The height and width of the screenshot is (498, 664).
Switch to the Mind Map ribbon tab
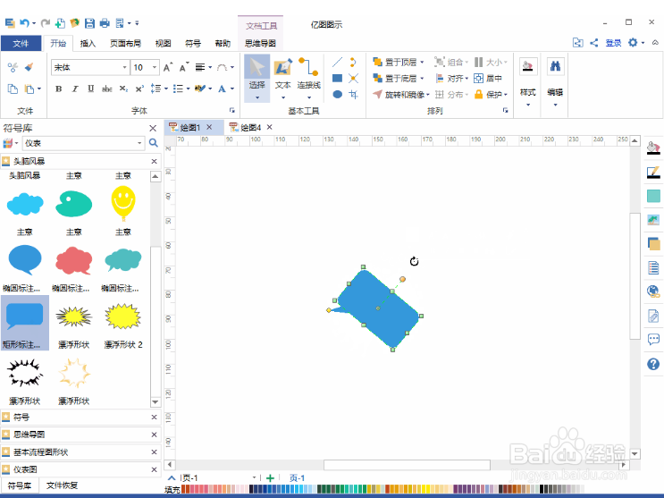[x=260, y=43]
